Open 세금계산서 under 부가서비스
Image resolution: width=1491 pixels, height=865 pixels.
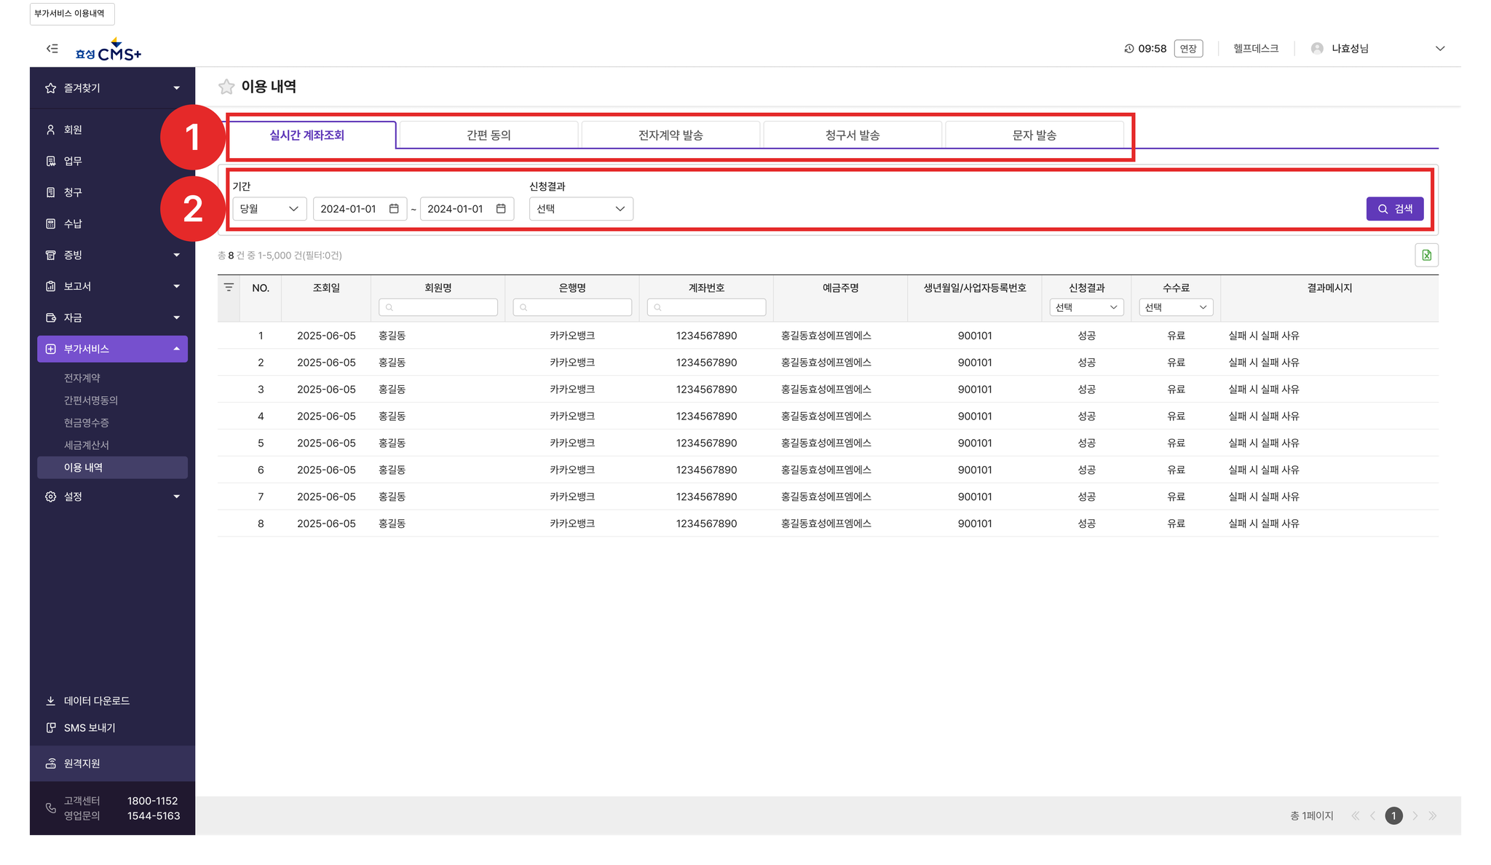coord(87,445)
